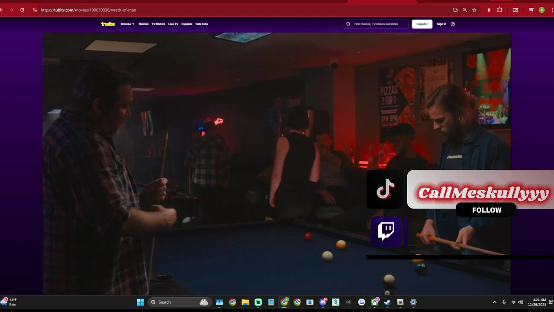Click the TikTok logo on overlay
554x312 pixels.
click(385, 189)
